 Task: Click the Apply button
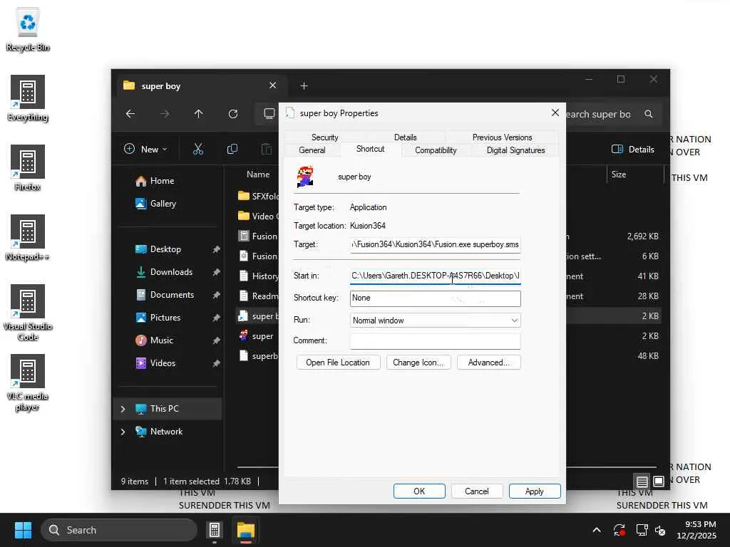pyautogui.click(x=535, y=491)
